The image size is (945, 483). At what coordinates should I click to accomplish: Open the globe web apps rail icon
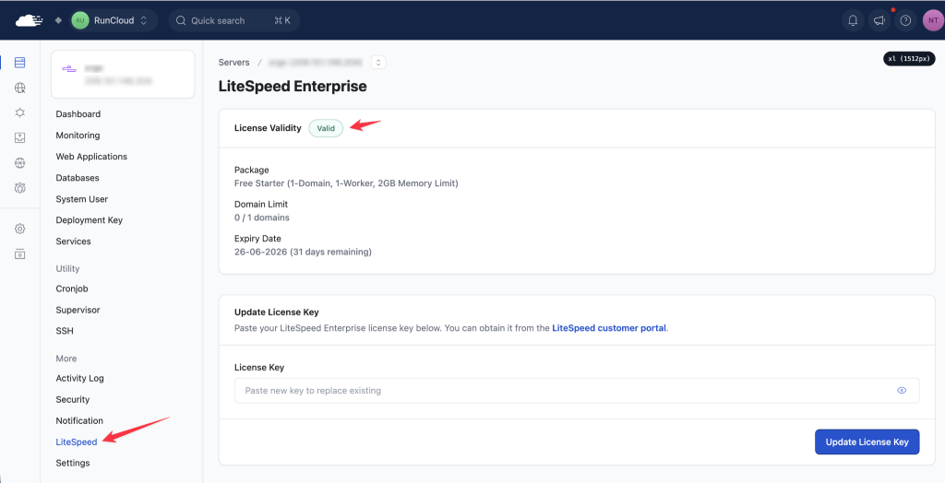coord(20,88)
